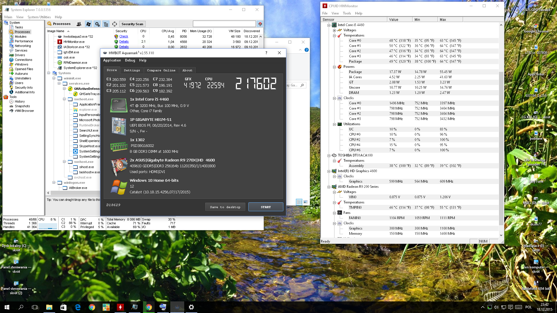557x313 pixels.
Task: Open the File menu in HWMonitor
Action: (325, 13)
